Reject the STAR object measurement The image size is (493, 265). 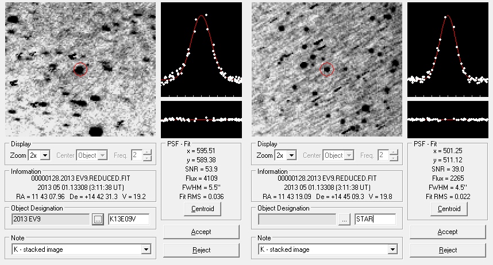click(448, 250)
